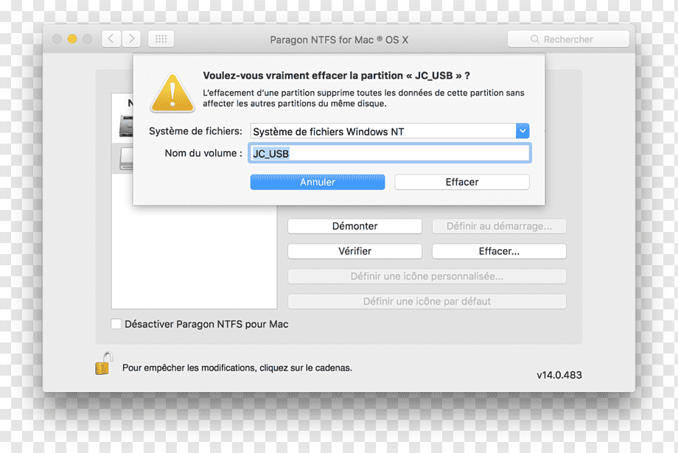The image size is (678, 453).
Task: Click the yellow warning triangle icon
Action: point(172,93)
